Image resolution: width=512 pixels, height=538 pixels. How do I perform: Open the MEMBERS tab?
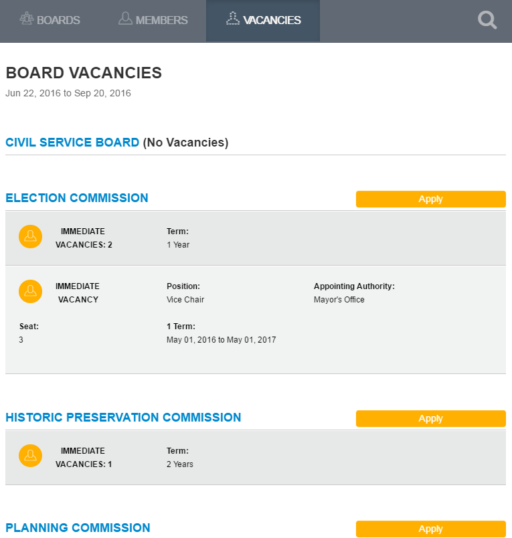(x=153, y=19)
